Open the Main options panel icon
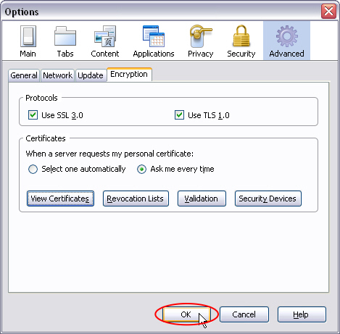 click(28, 41)
